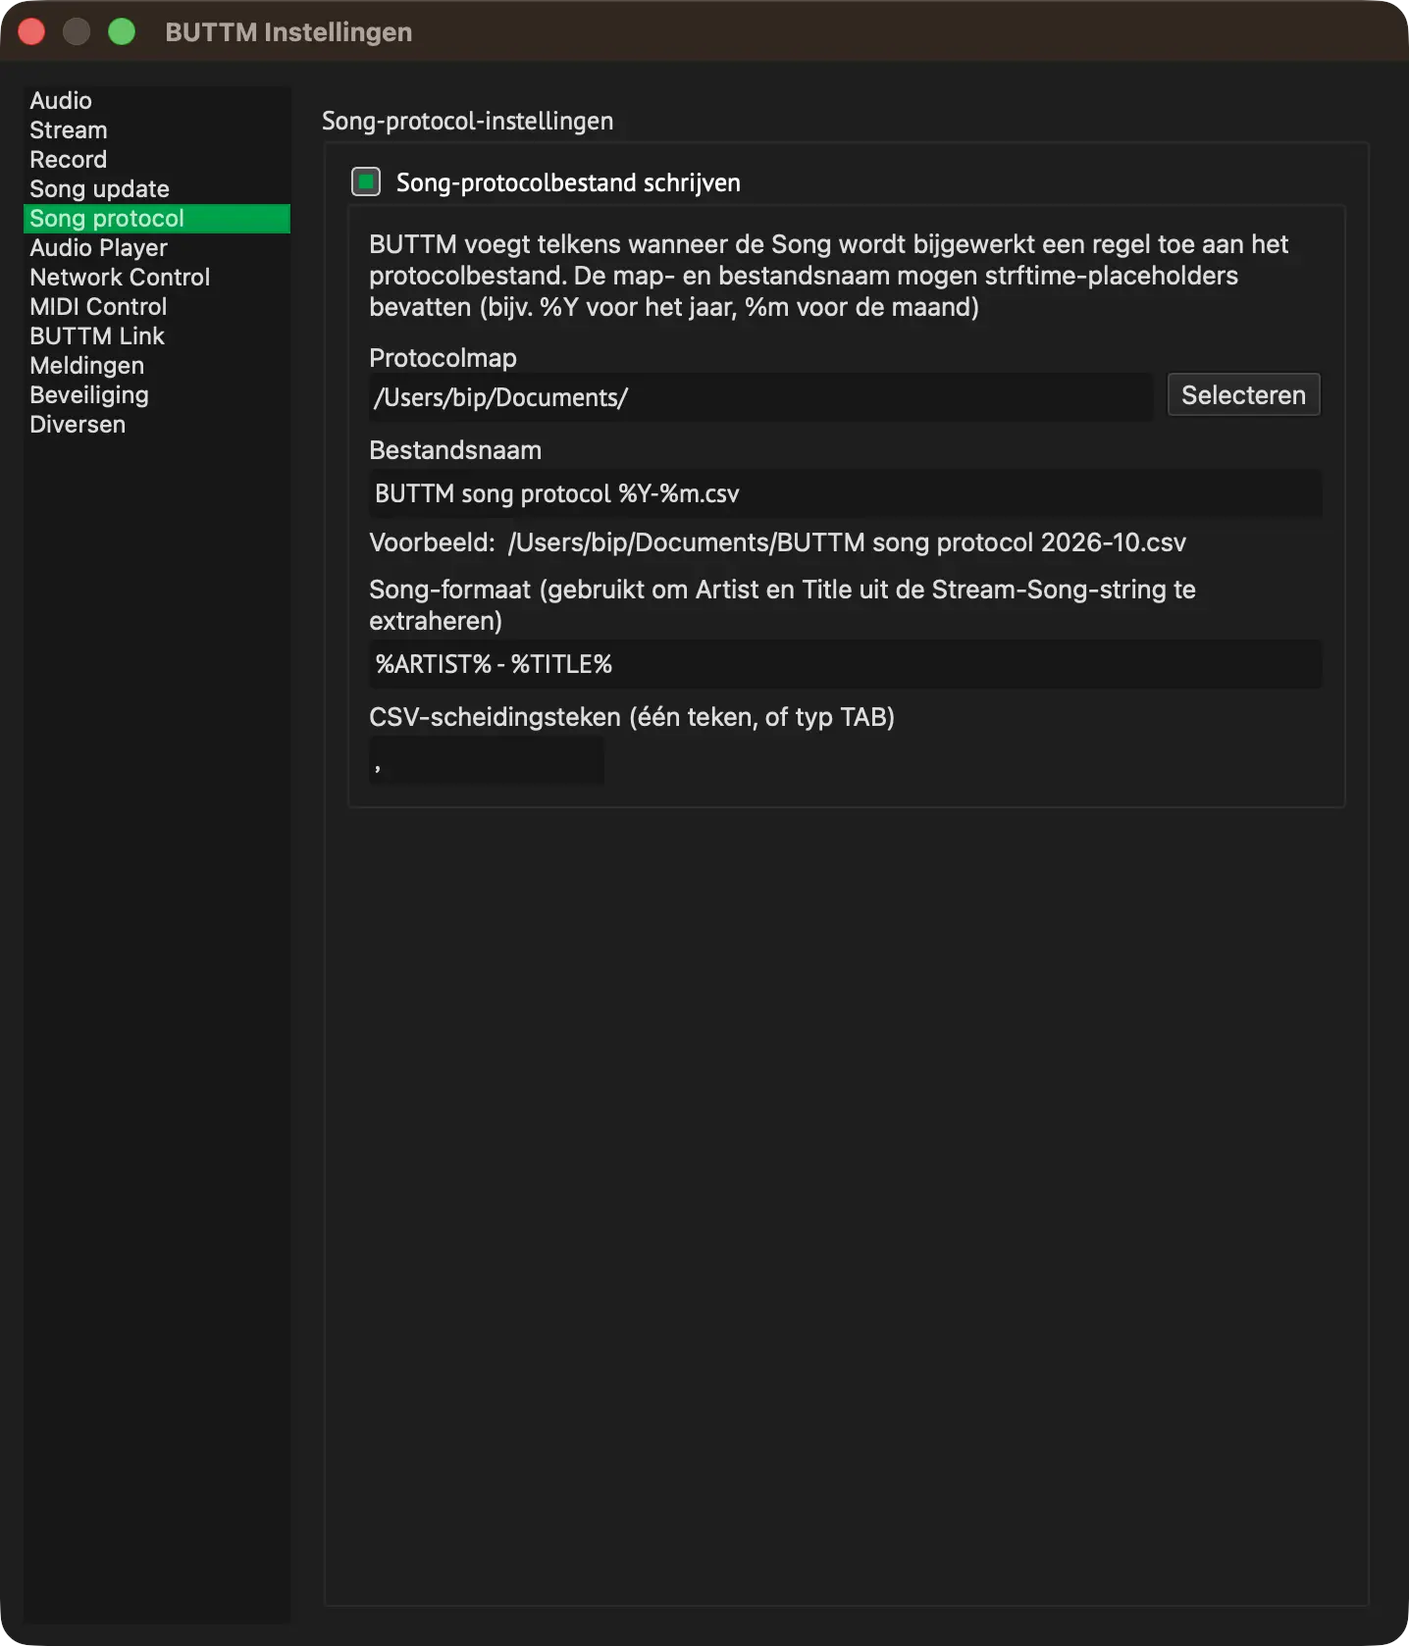The width and height of the screenshot is (1409, 1646).
Task: Open the Meldingen category
Action: click(x=157, y=366)
